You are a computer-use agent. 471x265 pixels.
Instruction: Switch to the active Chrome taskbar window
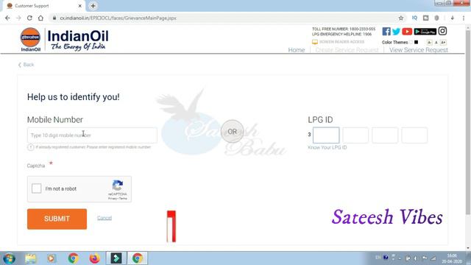coord(138,258)
